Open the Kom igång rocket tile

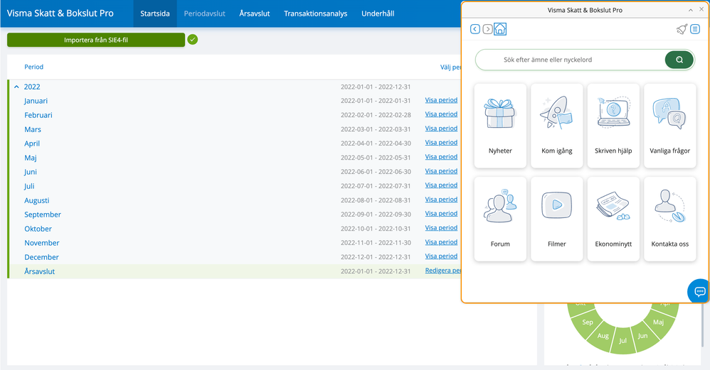click(556, 126)
